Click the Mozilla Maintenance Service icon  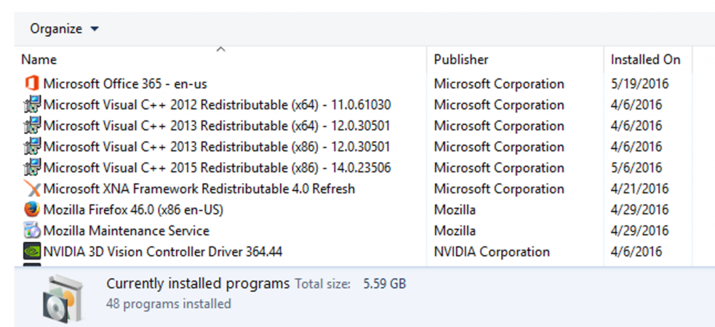31,231
